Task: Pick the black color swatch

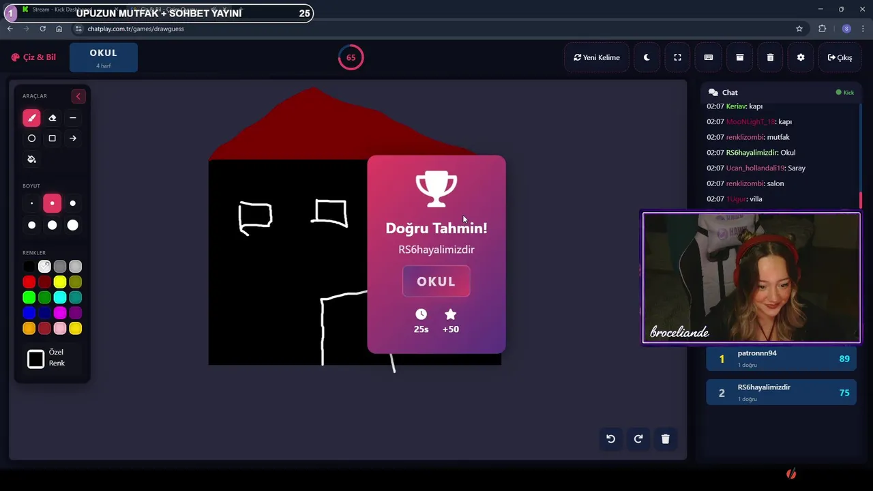Action: pos(29,267)
